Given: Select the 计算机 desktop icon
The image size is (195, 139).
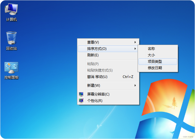Looking at the screenshot, I should tap(11, 13).
